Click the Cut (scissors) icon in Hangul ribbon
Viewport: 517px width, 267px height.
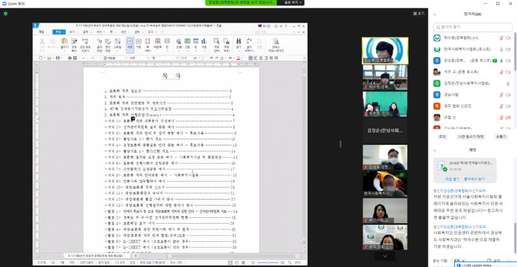[42, 41]
